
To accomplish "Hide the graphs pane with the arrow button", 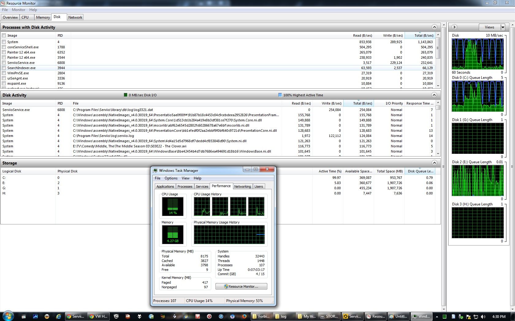I will 455,27.
